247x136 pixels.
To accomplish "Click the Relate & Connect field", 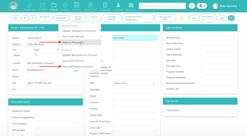I will point(58,112).
